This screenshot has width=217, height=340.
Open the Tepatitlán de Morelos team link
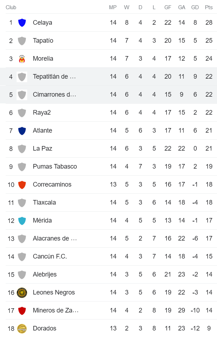[54, 77]
